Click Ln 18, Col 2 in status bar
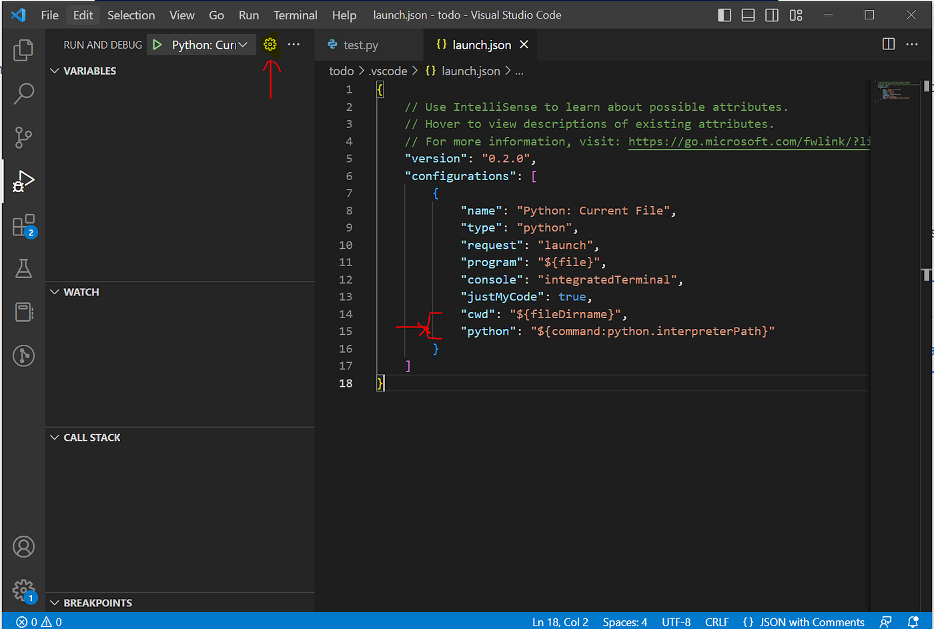934x629 pixels. point(560,622)
